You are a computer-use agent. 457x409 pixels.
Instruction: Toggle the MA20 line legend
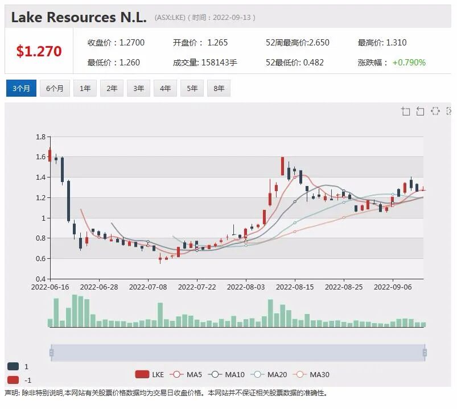269,374
